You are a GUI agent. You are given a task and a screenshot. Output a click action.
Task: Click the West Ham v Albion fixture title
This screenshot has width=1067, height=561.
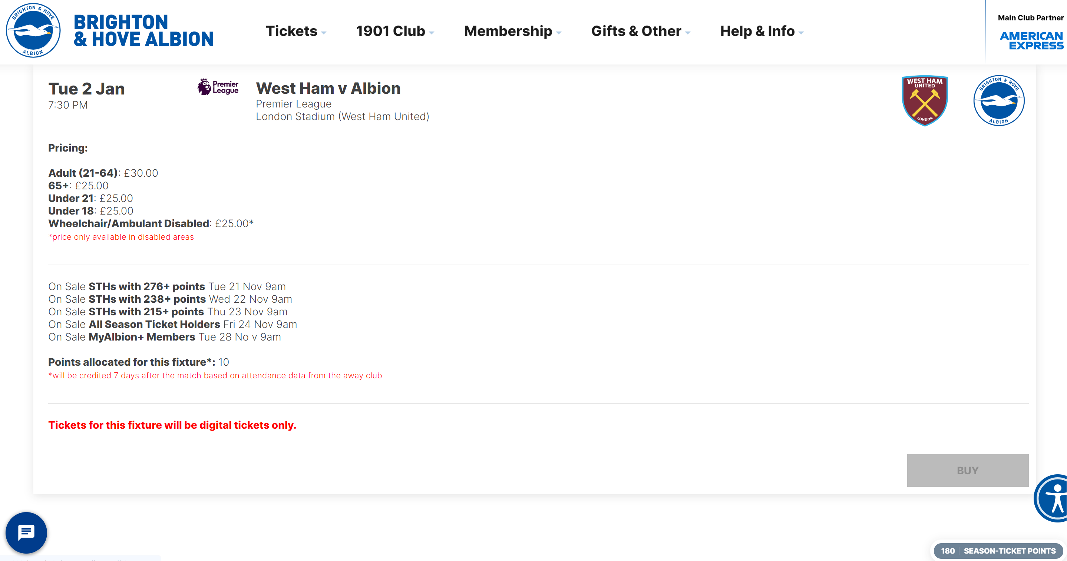coord(328,88)
